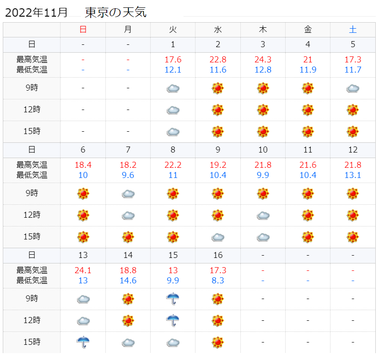Click the date cell 4
Screen dimensions: 379x361
(x=308, y=44)
